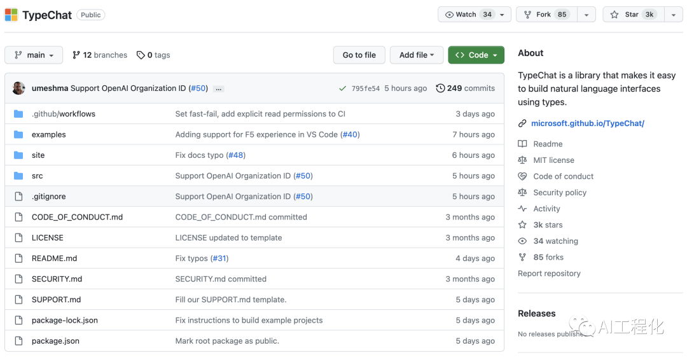Click the MIT license scale icon
Screen dimensions: 687x357
pos(522,160)
